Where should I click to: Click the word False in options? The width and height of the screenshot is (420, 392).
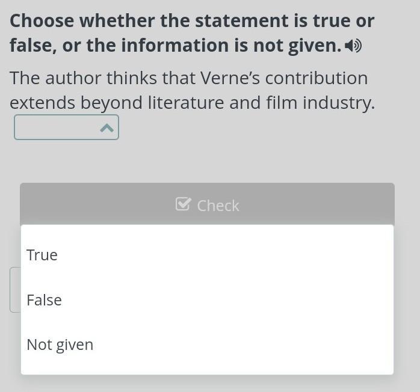click(x=44, y=300)
